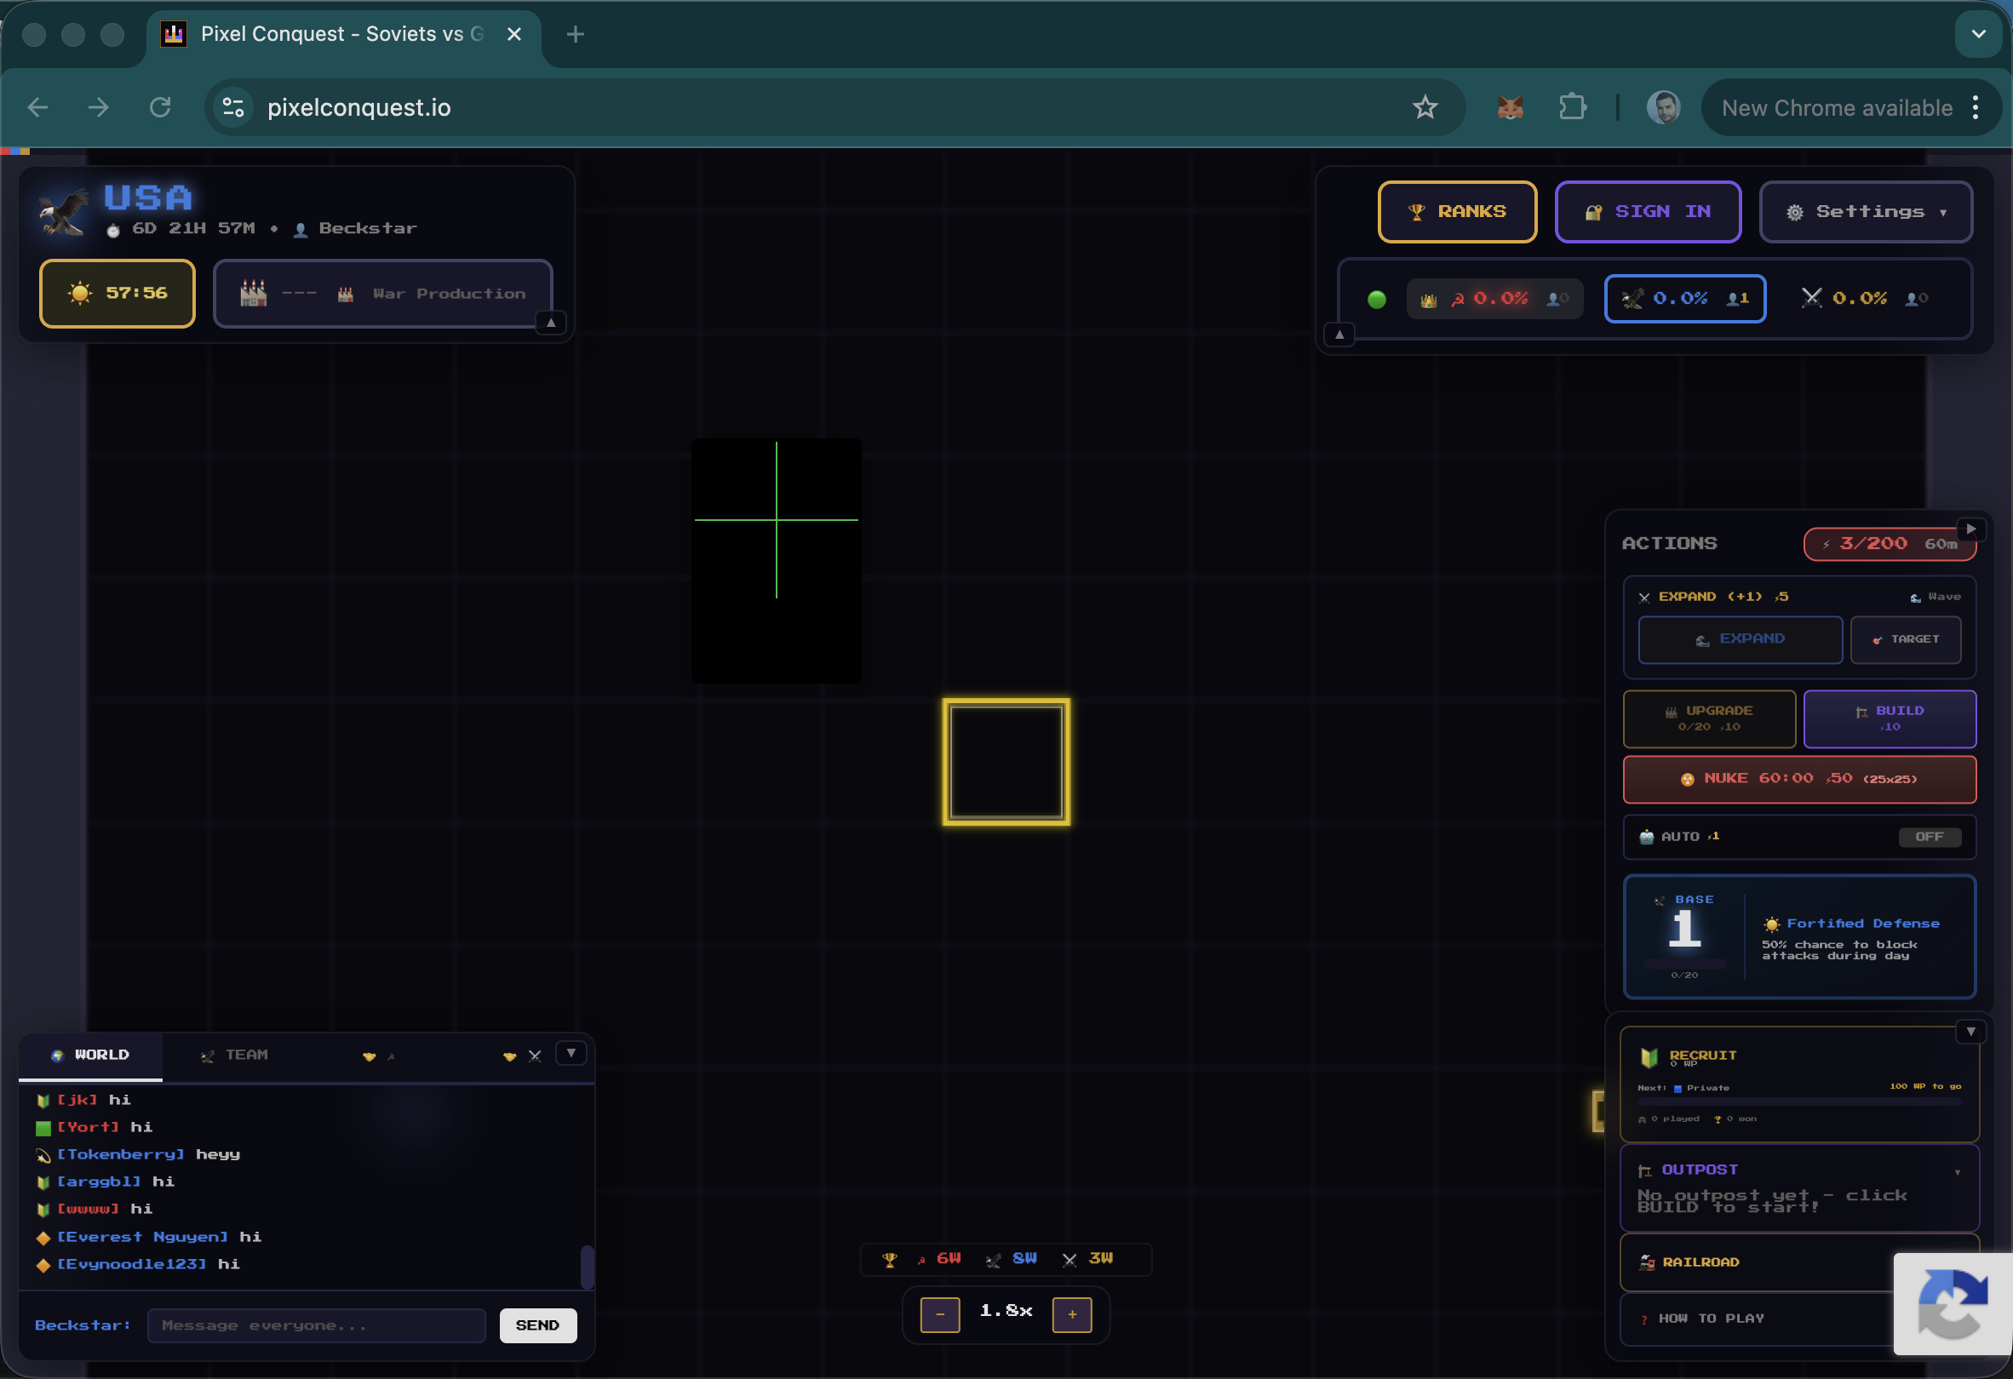Click the green online status dot
This screenshot has height=1379, width=2013.
coord(1376,300)
